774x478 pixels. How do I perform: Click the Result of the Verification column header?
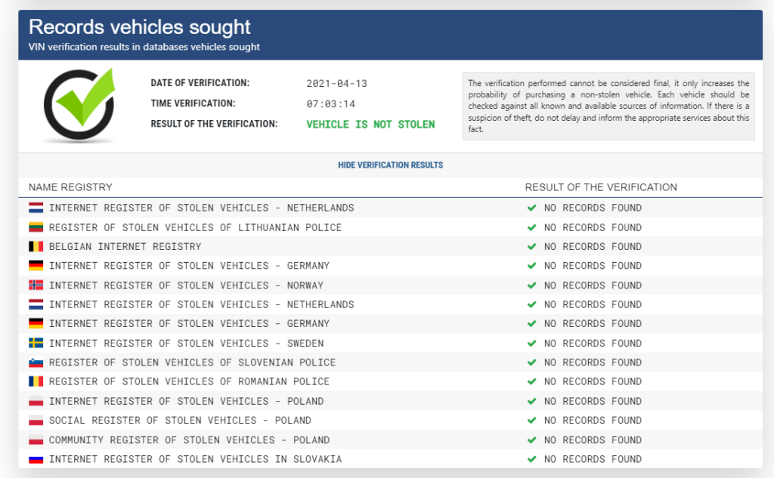pos(601,187)
